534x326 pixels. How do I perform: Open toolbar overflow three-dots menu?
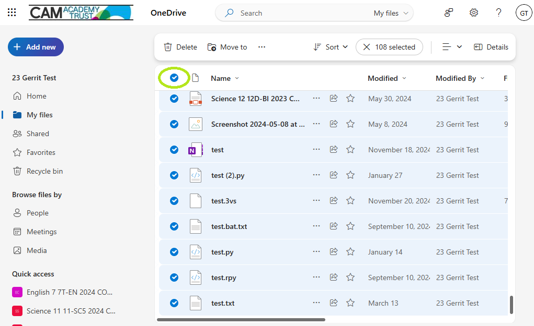(x=262, y=47)
